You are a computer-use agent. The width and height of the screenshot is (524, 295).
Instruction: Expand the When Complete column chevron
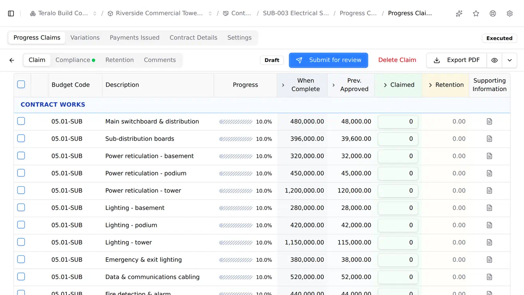point(283,85)
